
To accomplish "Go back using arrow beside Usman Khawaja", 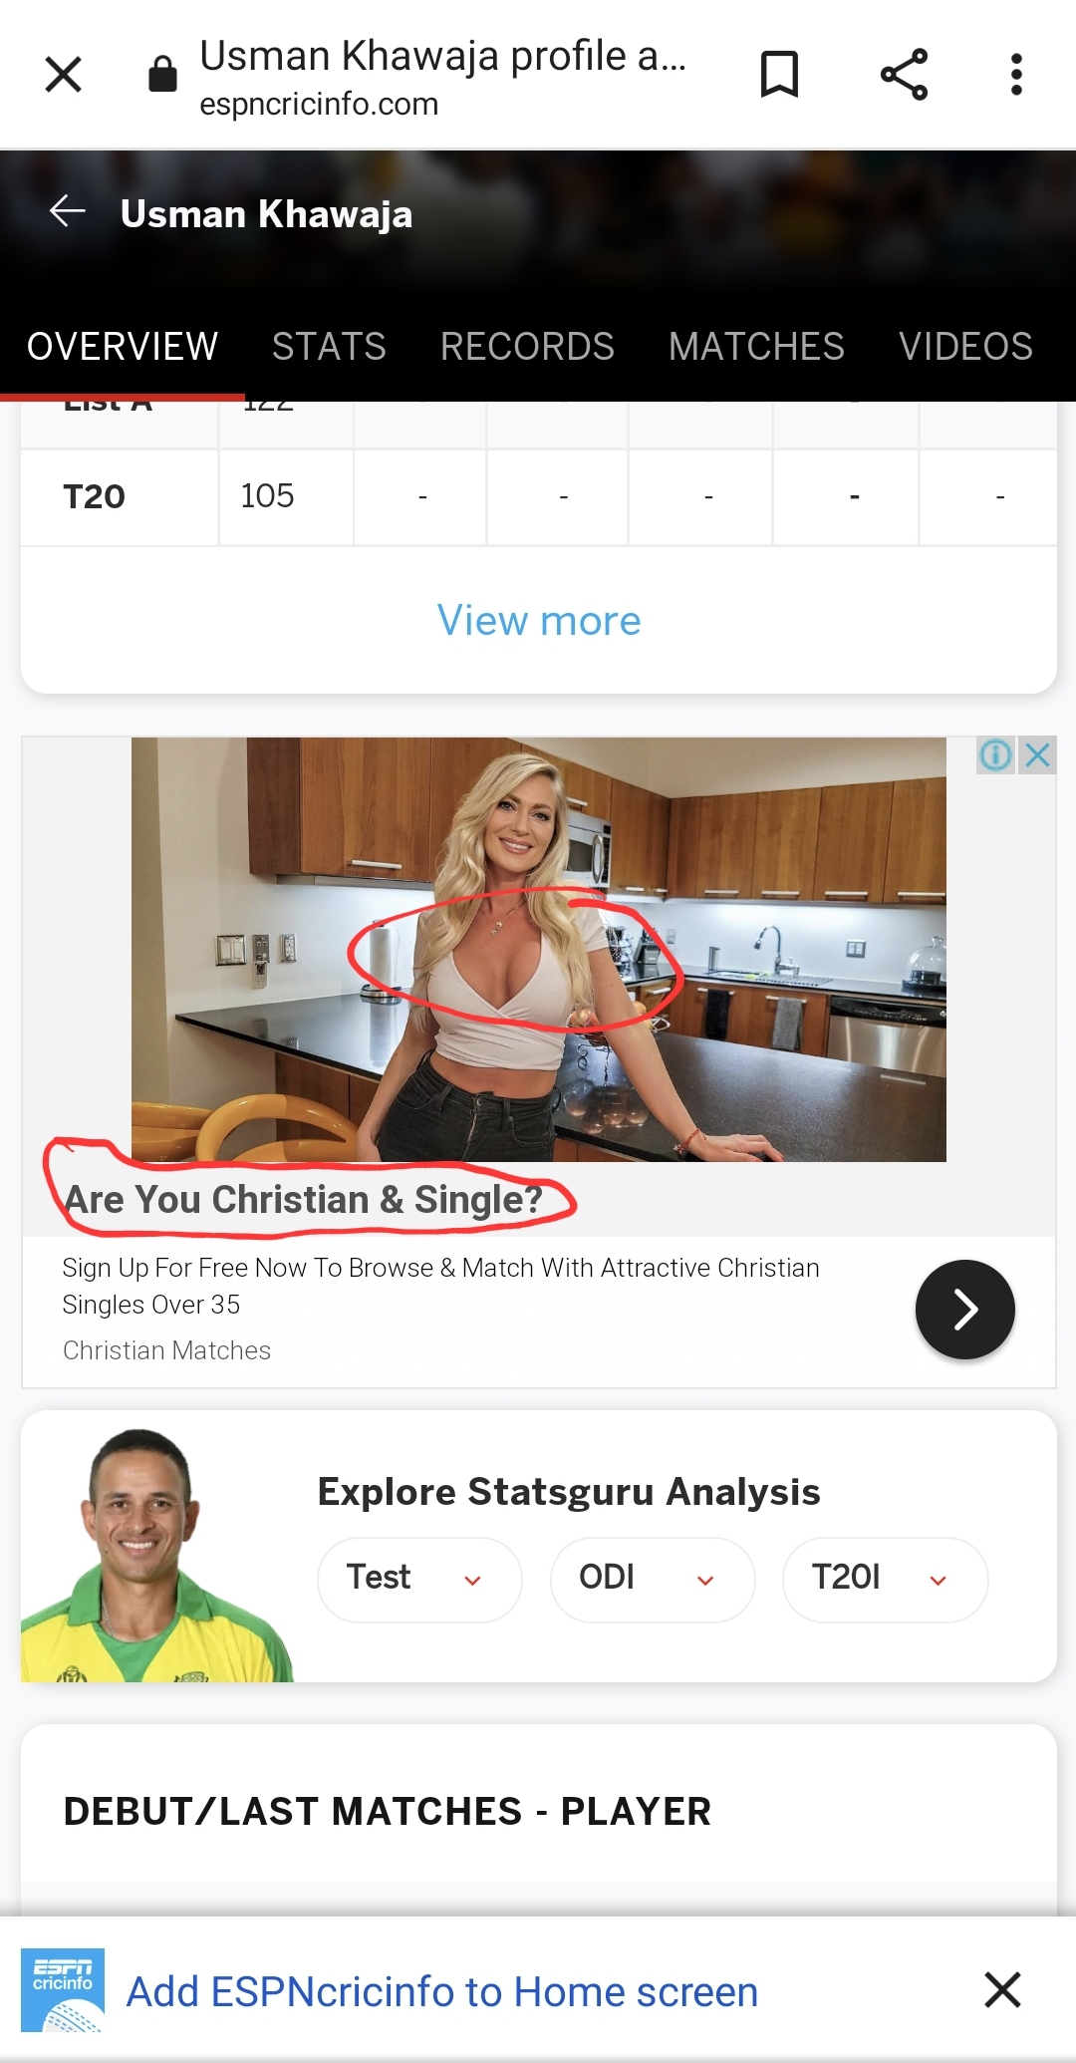I will click(68, 211).
